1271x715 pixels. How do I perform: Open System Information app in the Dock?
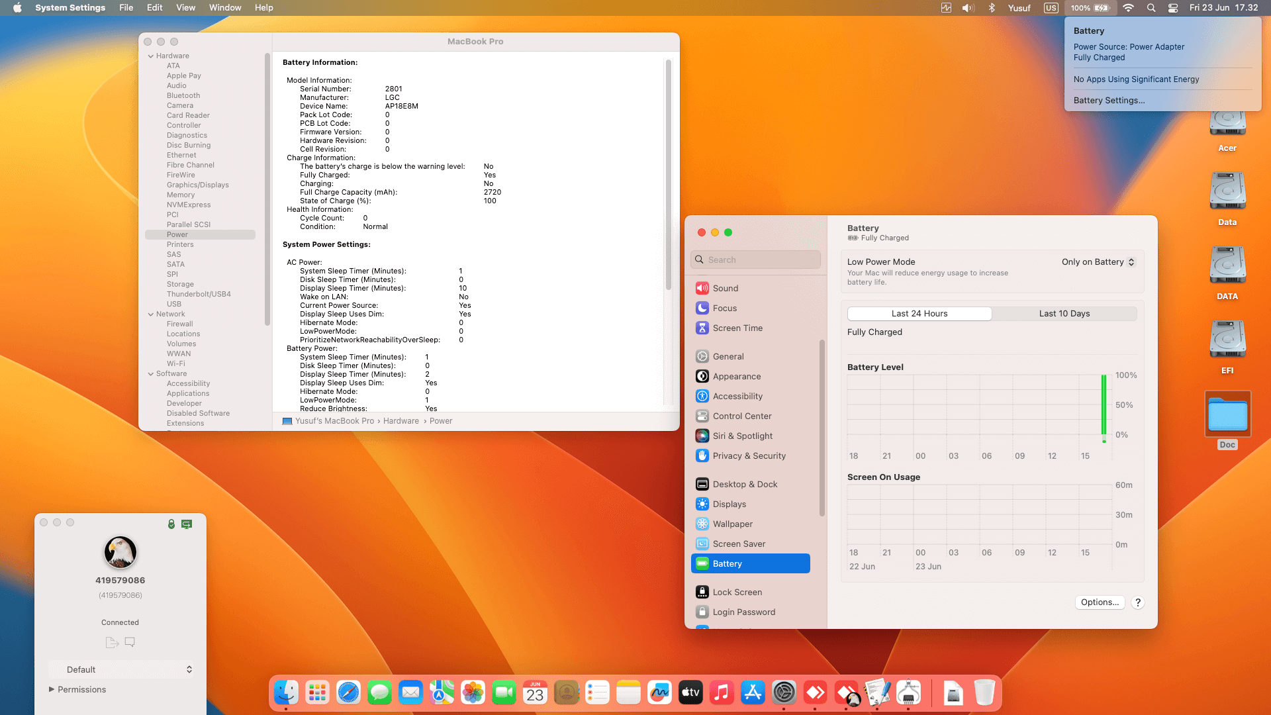[909, 692]
